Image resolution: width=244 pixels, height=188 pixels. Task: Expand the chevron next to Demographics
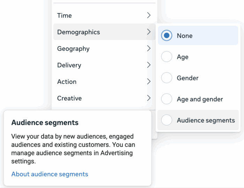click(x=149, y=32)
